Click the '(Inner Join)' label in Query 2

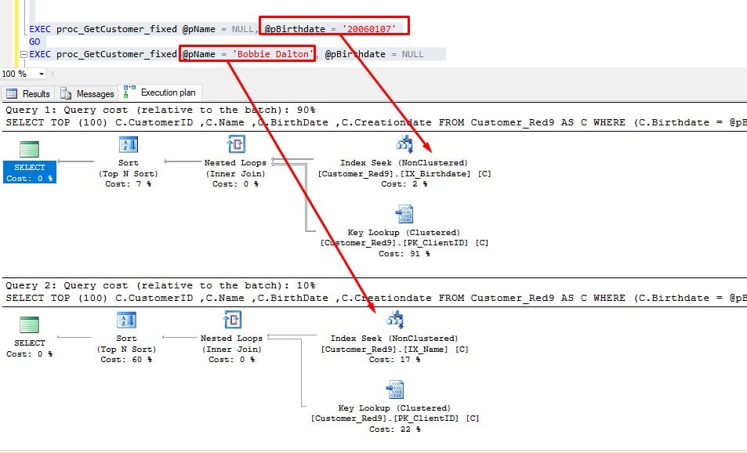[231, 350]
